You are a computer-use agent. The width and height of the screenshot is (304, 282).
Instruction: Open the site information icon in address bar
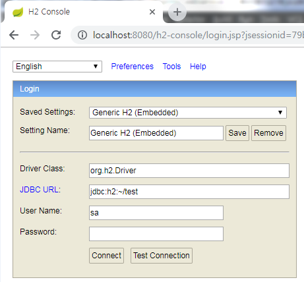82,35
